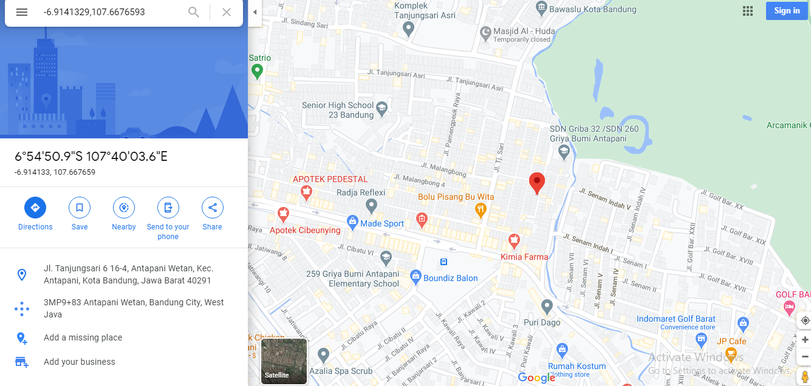Click the Sign in button
Viewport: 811px width, 386px height.
click(787, 11)
